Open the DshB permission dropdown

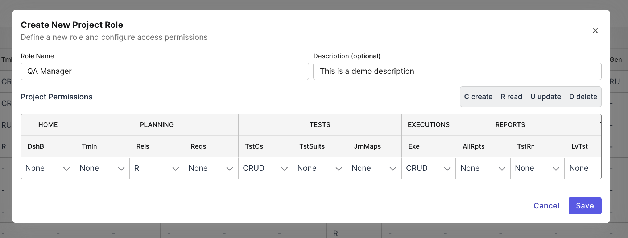click(48, 168)
